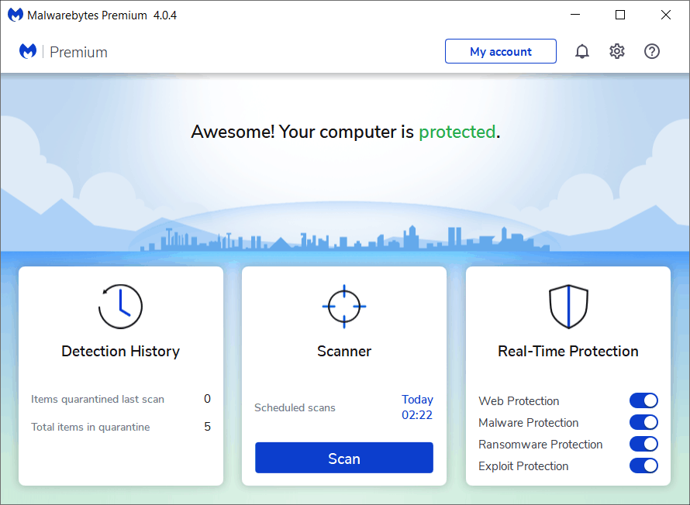This screenshot has height=505, width=690.
Task: Click the Today 02:22 scheduled scan time
Action: [417, 407]
